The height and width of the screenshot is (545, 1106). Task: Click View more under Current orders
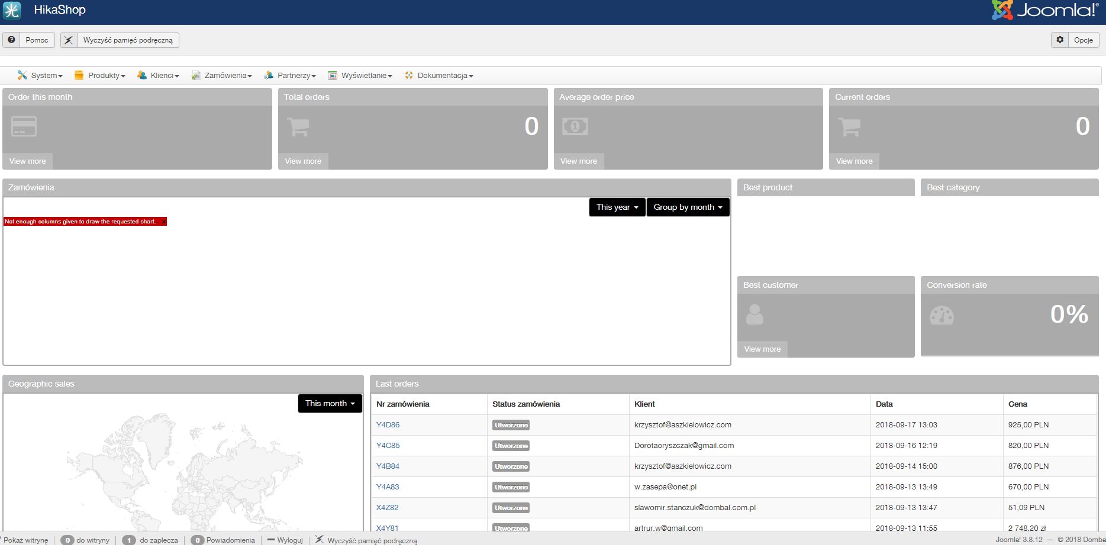(x=854, y=161)
